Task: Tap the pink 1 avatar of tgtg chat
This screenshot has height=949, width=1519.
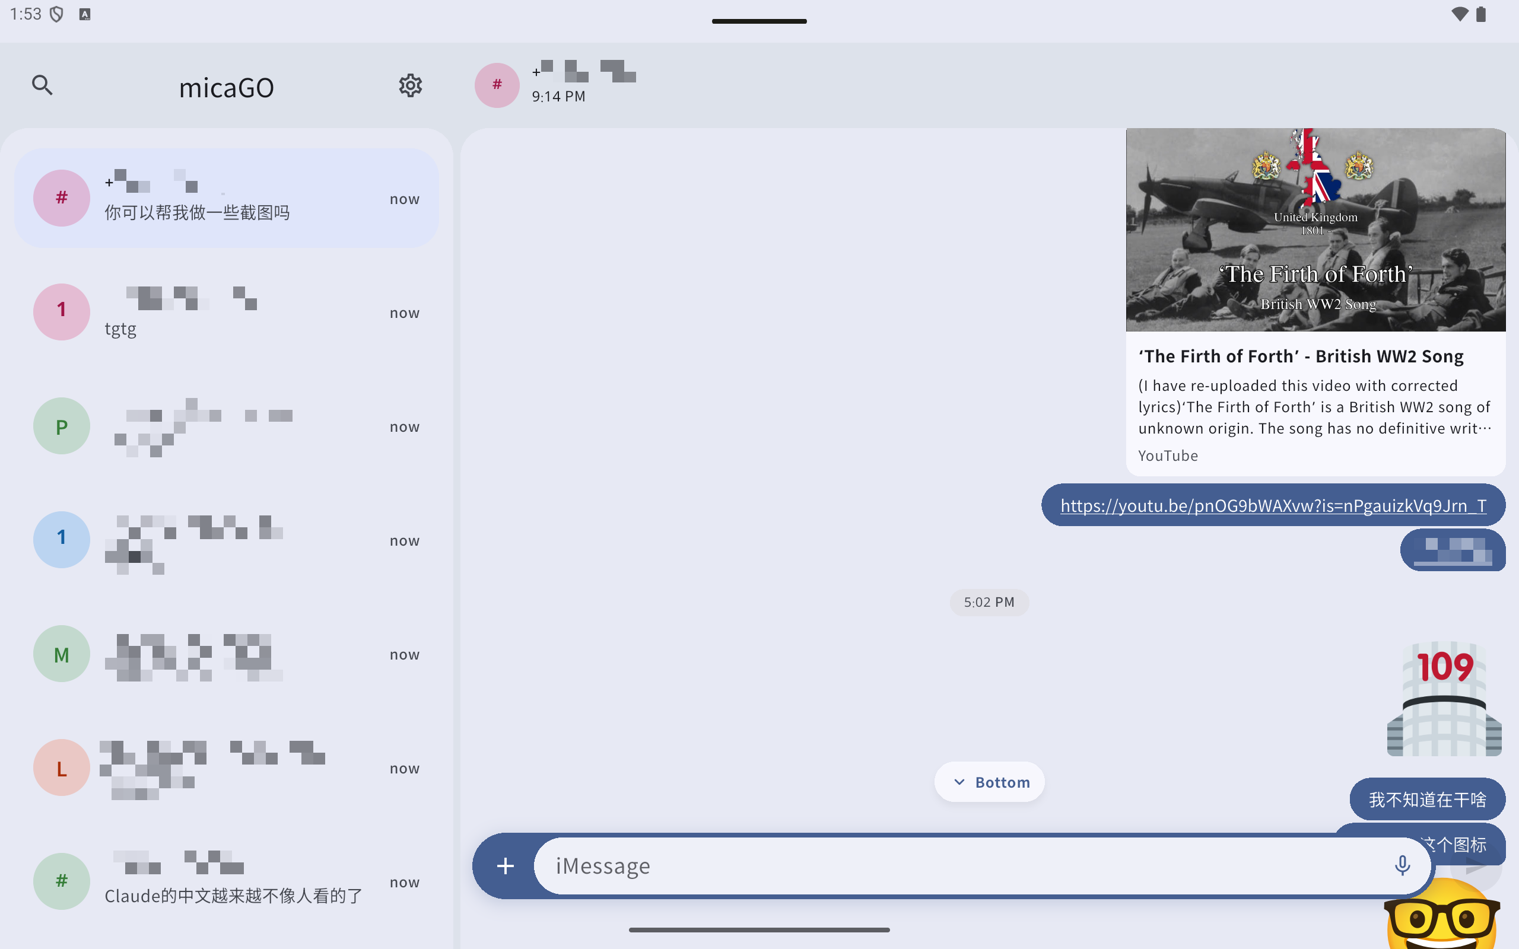Action: point(62,312)
